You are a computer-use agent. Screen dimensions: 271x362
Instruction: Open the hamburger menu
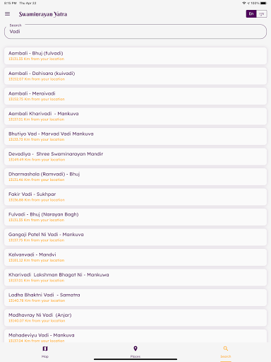(7, 14)
